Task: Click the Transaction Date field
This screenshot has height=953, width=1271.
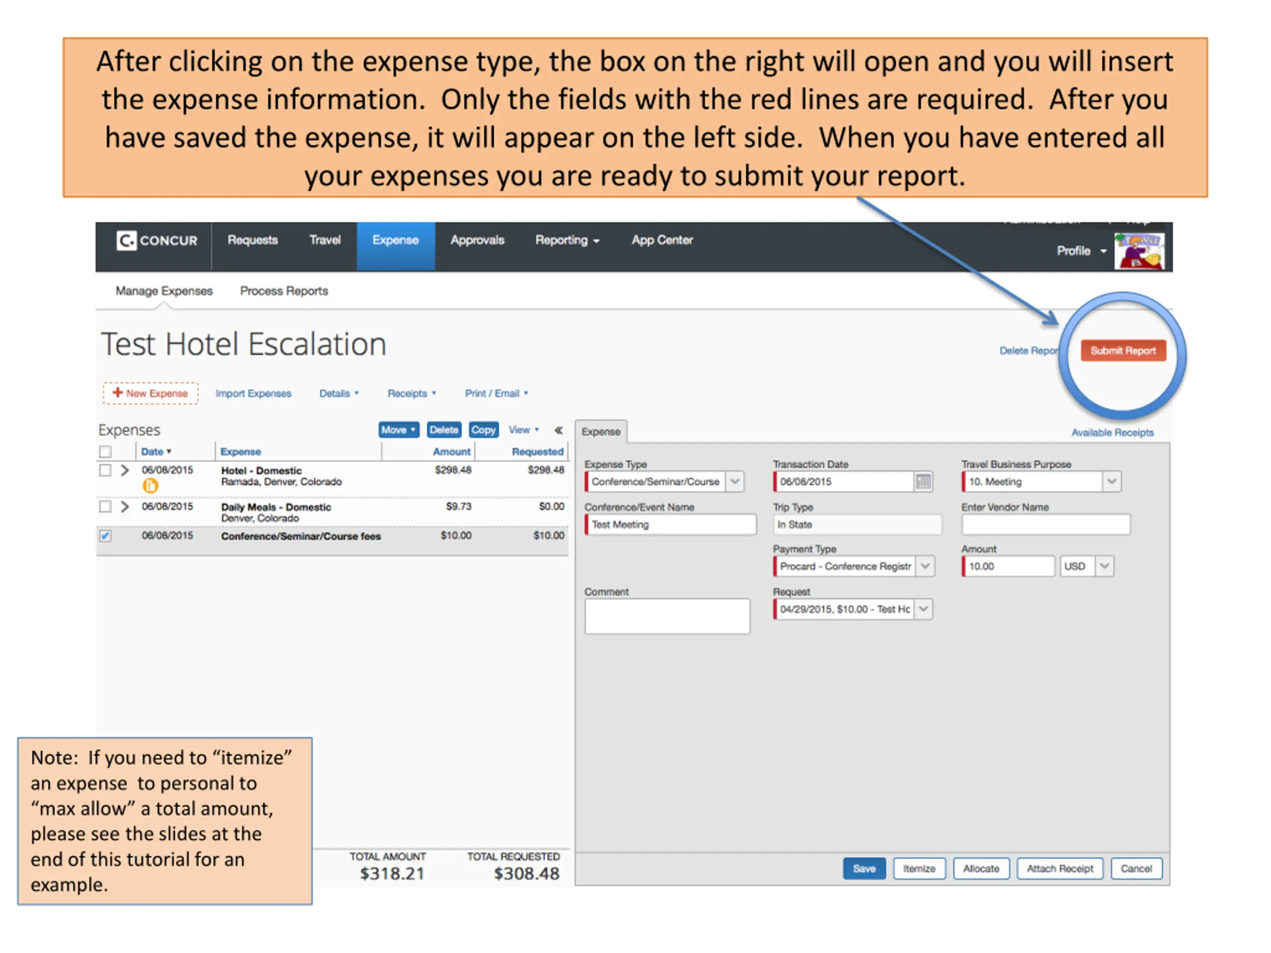Action: point(844,481)
